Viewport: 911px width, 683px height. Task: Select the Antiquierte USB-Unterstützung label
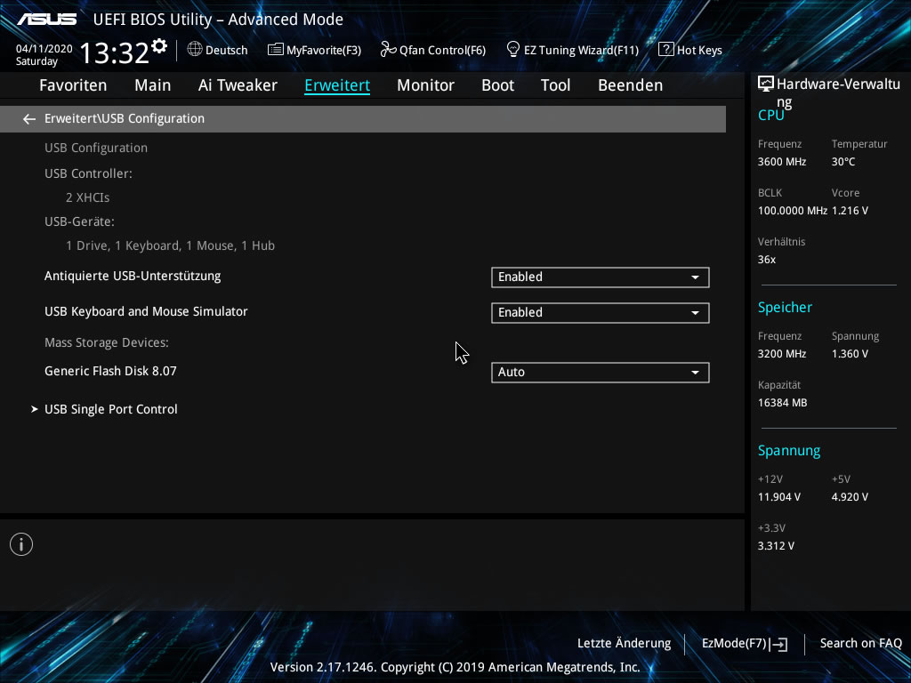pyautogui.click(x=133, y=276)
